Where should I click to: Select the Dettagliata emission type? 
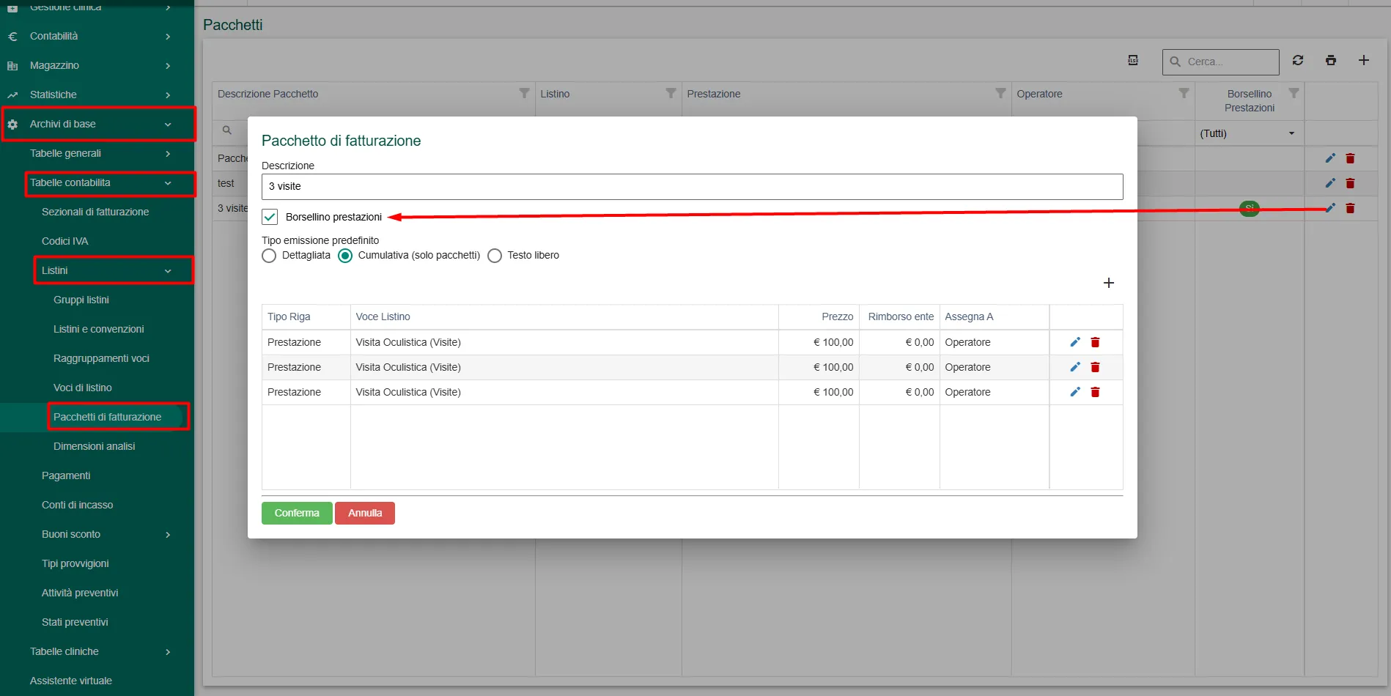pyautogui.click(x=269, y=256)
